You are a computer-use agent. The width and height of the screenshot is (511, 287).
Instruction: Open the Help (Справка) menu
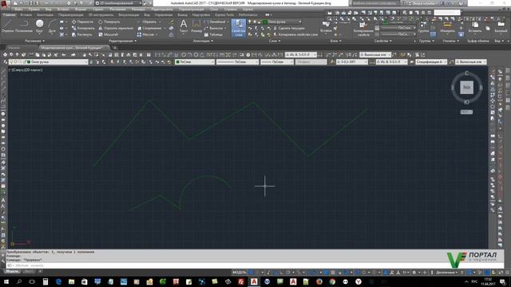tap(231, 10)
